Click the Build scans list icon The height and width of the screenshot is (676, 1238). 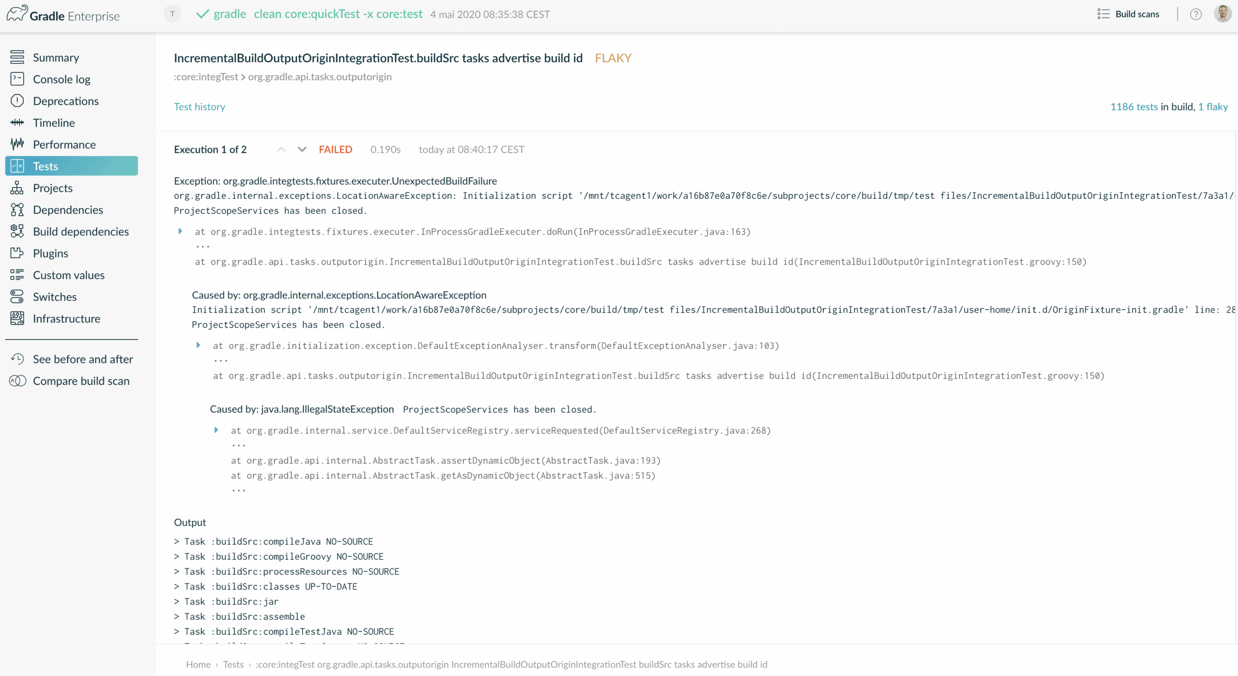point(1103,14)
